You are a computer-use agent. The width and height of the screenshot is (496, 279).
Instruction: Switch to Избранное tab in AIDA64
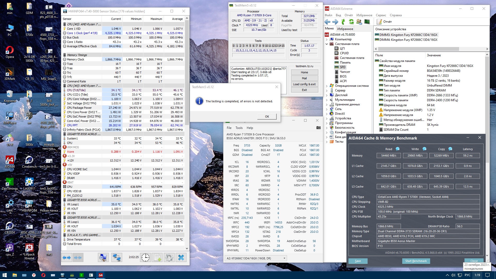[345, 29]
